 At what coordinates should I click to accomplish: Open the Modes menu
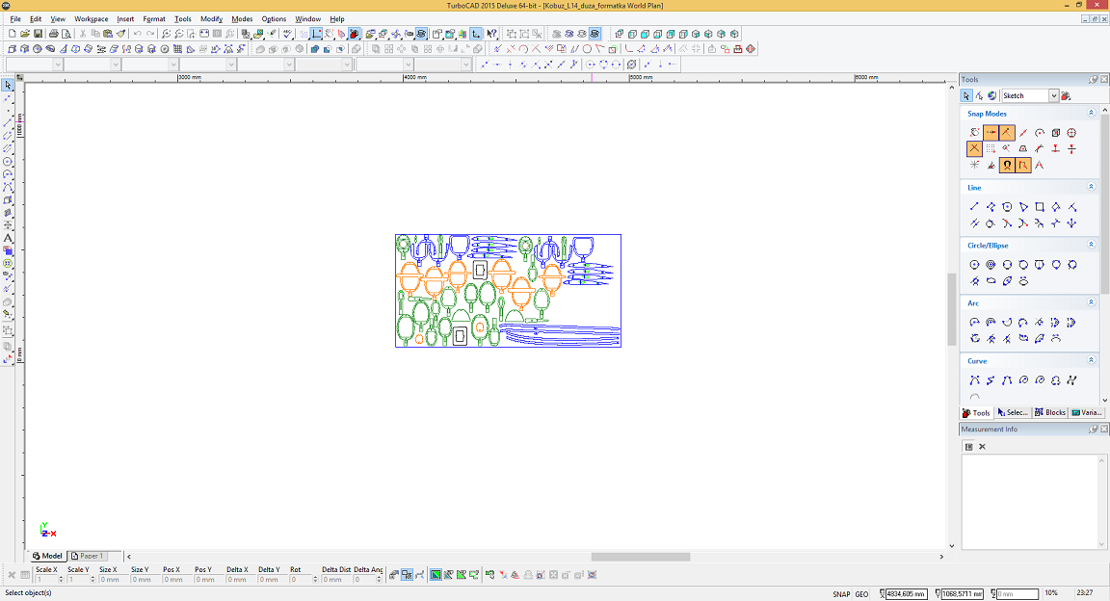(x=242, y=19)
